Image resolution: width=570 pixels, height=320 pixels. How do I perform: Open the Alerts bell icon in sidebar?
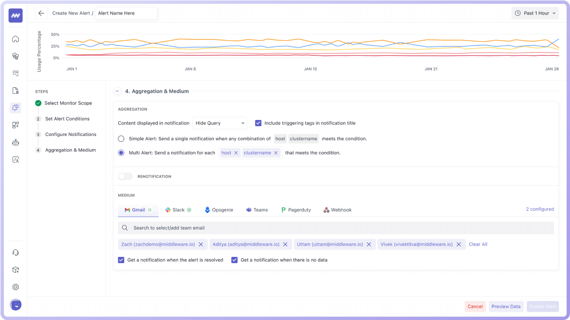click(15, 108)
